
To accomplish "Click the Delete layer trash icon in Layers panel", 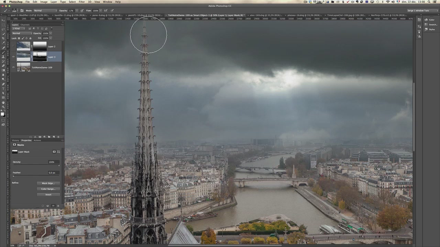I will pyautogui.click(x=58, y=137).
